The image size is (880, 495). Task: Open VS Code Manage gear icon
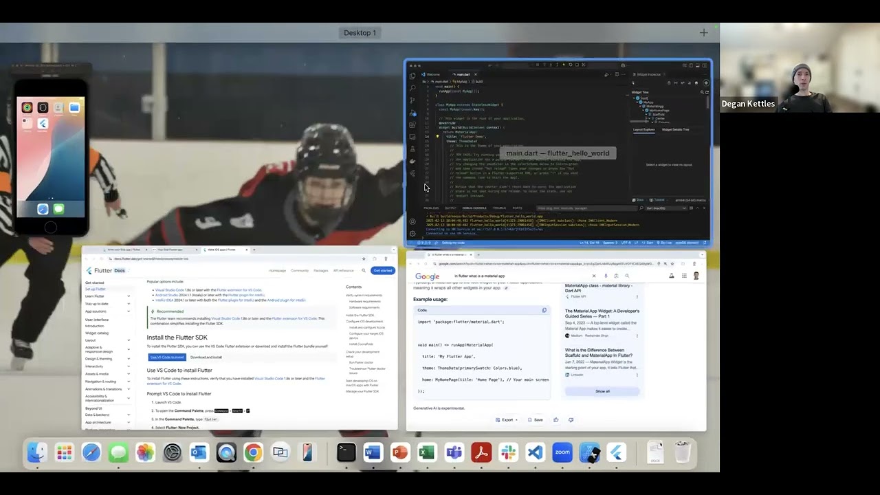tap(412, 234)
